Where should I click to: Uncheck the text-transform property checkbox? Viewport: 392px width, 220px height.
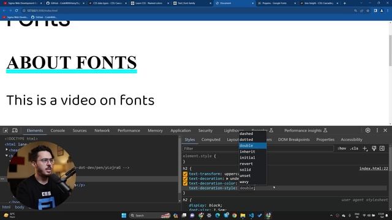coord(185,174)
